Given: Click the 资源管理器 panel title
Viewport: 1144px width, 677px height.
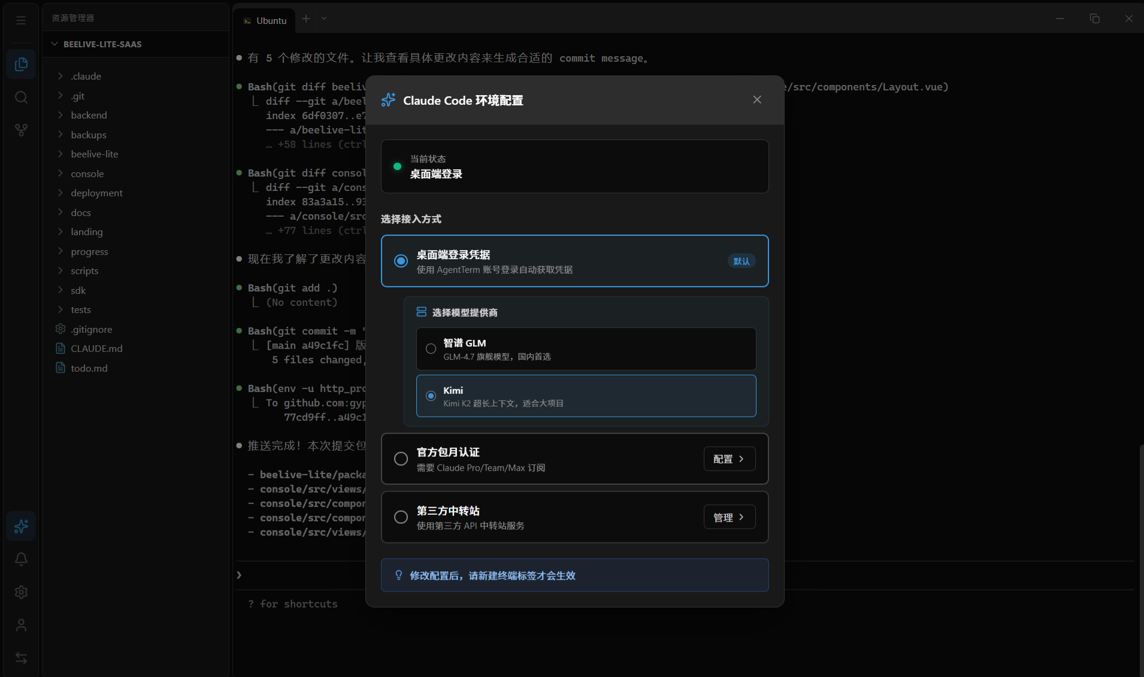Looking at the screenshot, I should pyautogui.click(x=72, y=18).
